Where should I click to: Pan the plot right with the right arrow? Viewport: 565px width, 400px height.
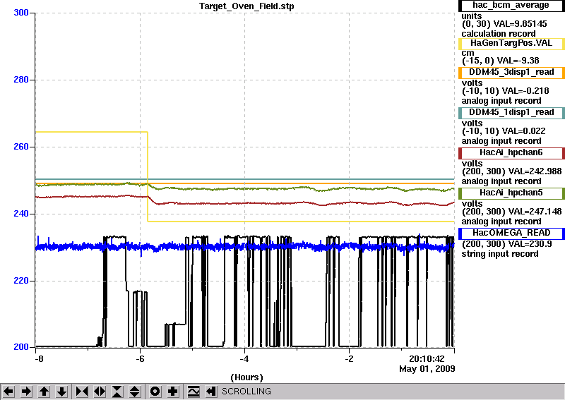pyautogui.click(x=26, y=392)
